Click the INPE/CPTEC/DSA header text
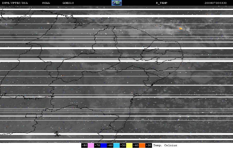This screenshot has height=148, width=233. 15,3
